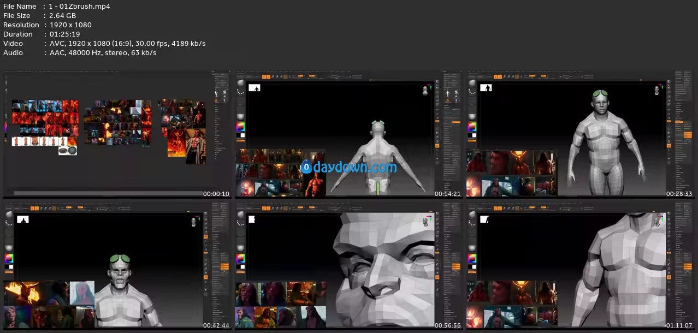This screenshot has width=698, height=333.
Task: Click the color picker in the 00:14:21 frame
Action: [x=240, y=127]
